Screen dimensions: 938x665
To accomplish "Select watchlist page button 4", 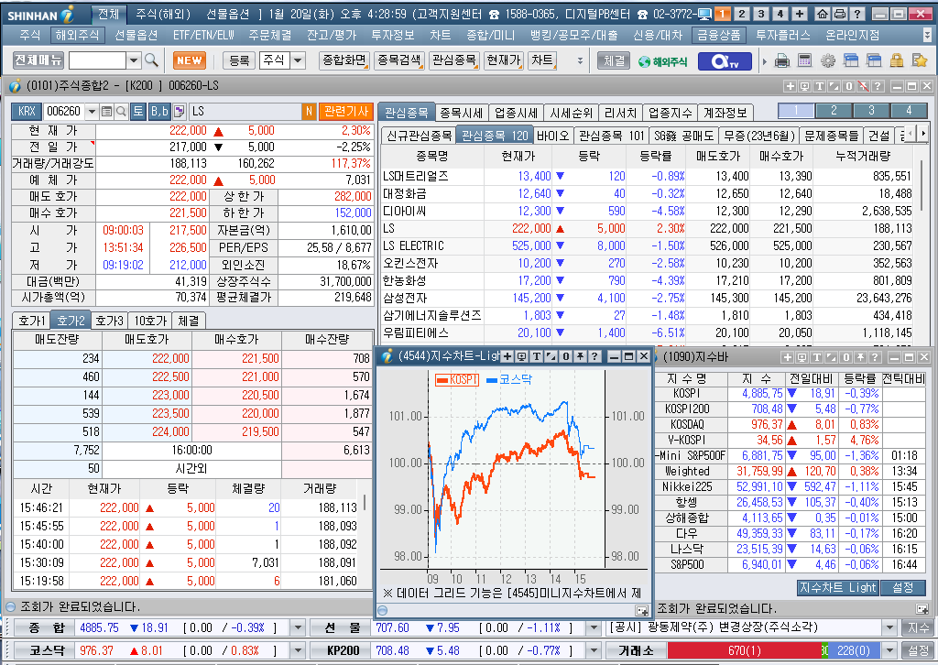I will tap(909, 111).
